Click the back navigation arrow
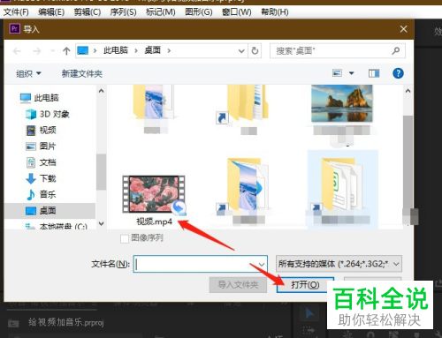 click(17, 51)
